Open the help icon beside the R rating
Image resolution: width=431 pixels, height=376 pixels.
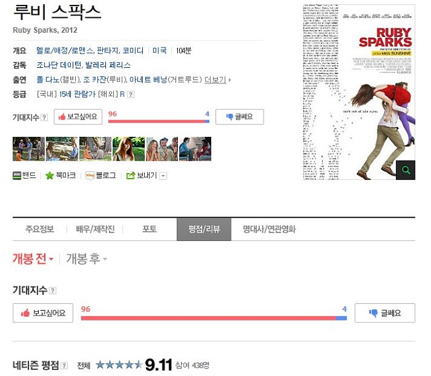point(131,94)
